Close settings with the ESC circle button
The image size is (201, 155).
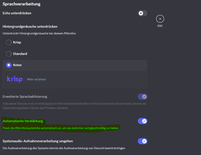coord(160,19)
